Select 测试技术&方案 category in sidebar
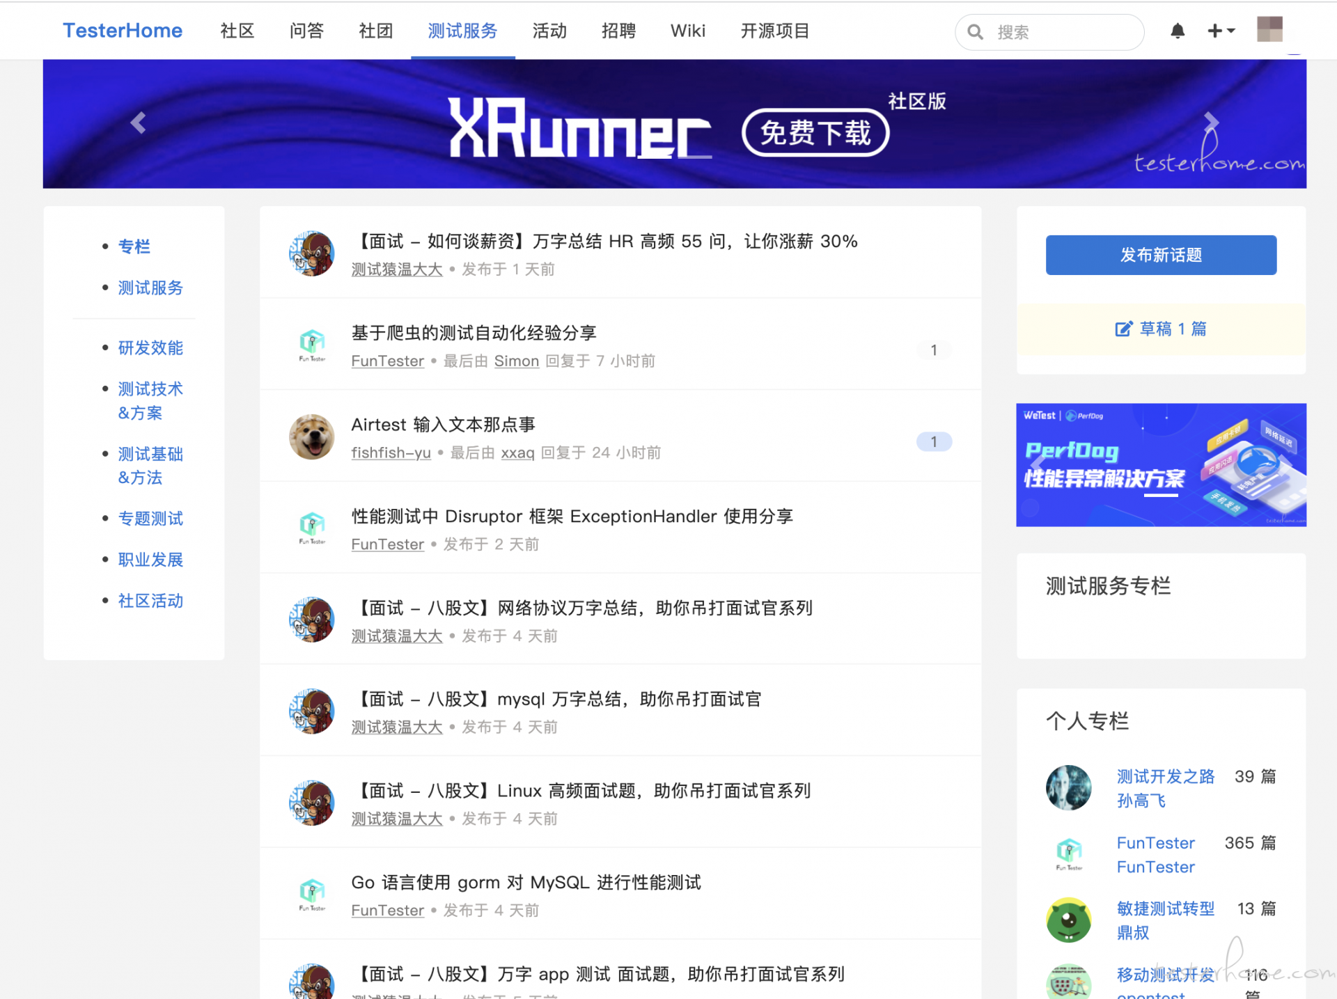The width and height of the screenshot is (1337, 999). (150, 400)
